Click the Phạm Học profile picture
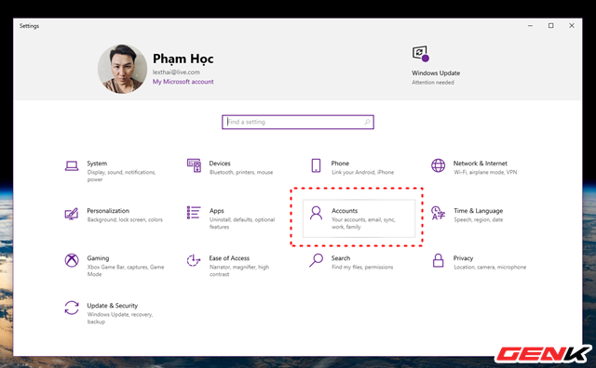The height and width of the screenshot is (368, 596). (x=122, y=69)
